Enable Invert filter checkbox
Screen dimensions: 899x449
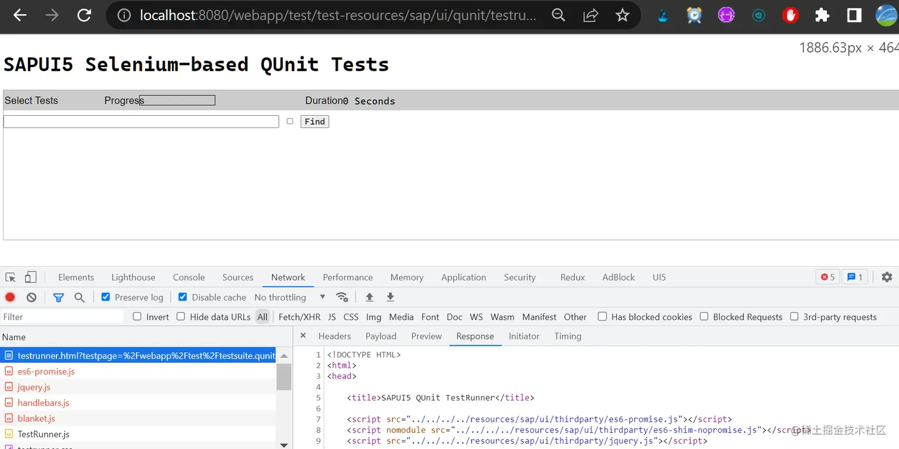(137, 317)
